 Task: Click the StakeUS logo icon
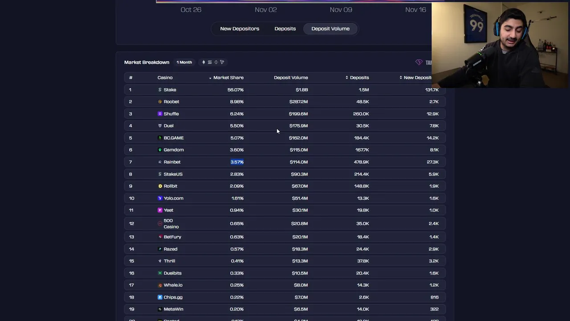coord(160,174)
